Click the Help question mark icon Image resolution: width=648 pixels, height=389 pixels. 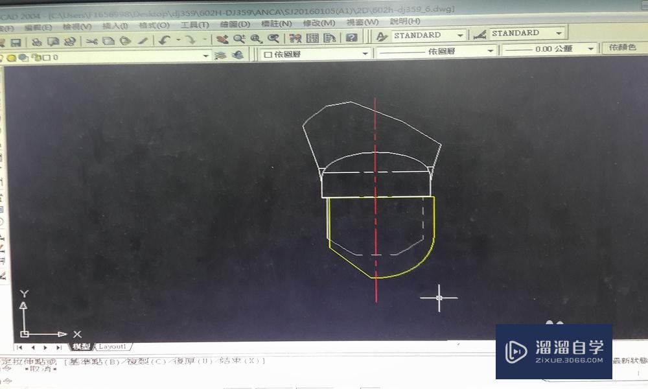[x=351, y=39]
